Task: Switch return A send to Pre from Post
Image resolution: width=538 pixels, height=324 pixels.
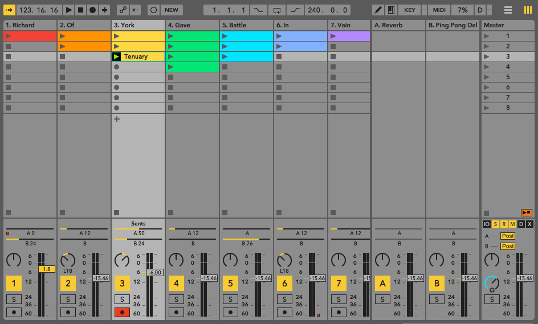Action: tap(507, 236)
